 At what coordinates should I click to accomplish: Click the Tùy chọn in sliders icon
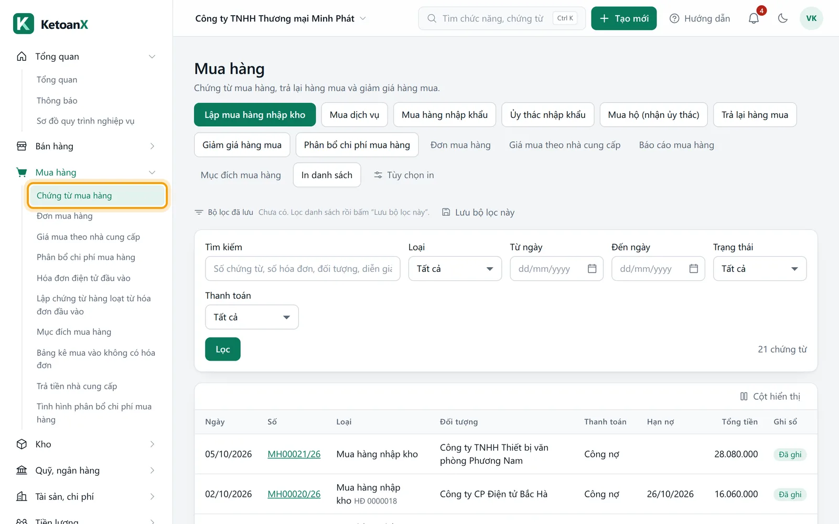click(378, 175)
